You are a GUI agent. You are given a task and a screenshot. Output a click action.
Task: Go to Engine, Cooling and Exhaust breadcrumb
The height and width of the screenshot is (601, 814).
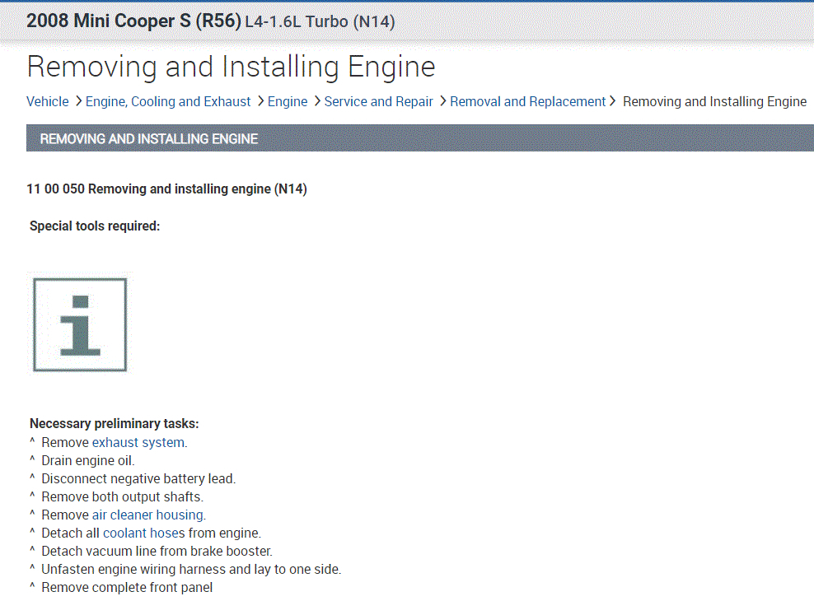pyautogui.click(x=168, y=101)
